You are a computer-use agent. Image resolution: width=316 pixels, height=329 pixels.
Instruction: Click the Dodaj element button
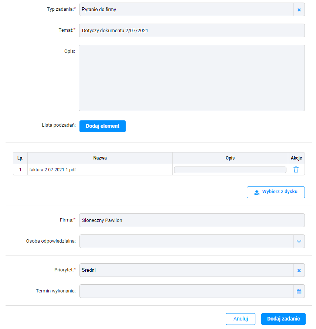[102, 126]
